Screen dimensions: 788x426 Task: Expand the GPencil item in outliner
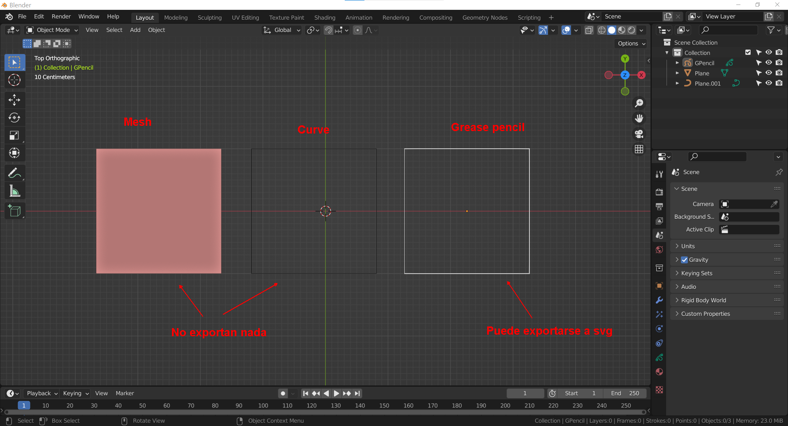click(x=677, y=63)
